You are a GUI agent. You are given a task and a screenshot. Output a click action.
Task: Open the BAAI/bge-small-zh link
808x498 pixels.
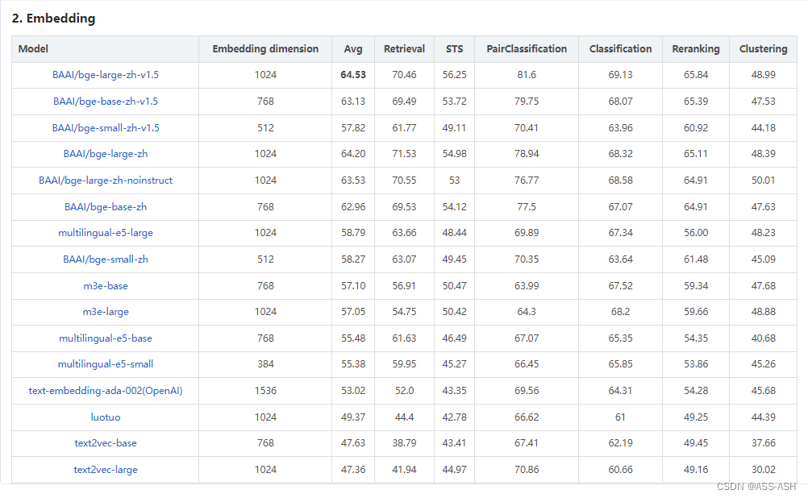click(105, 259)
